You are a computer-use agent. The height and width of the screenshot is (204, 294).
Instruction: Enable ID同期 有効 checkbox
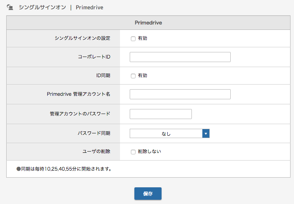click(x=133, y=76)
